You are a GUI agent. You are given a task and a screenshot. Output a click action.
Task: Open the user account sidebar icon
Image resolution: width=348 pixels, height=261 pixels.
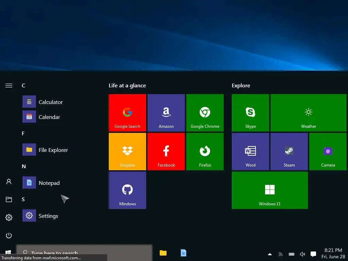[9, 181]
